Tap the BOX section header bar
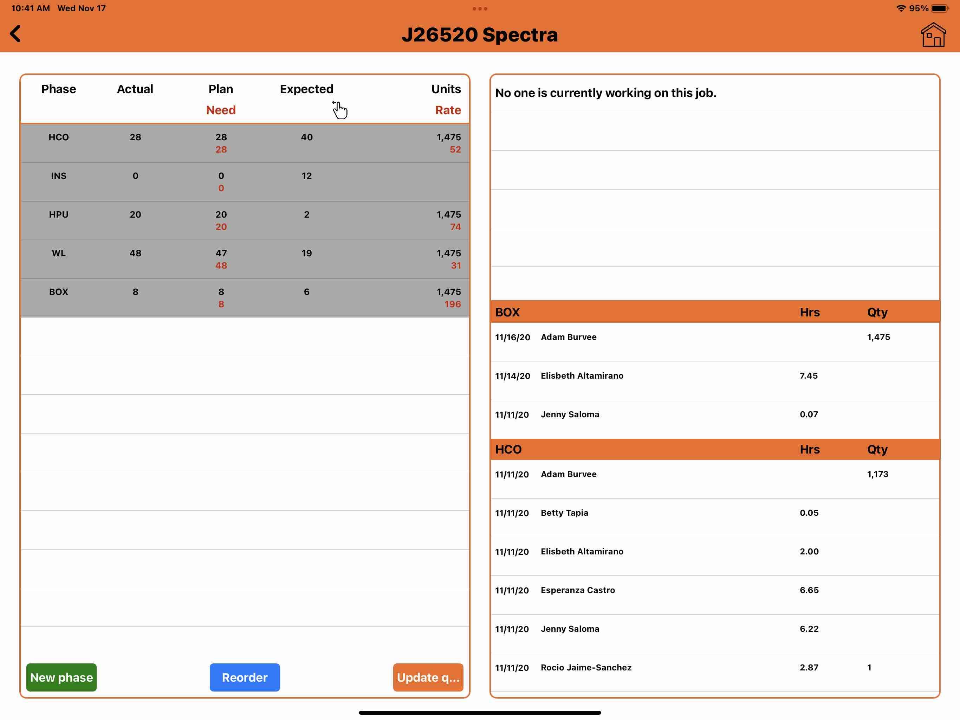Viewport: 960px width, 720px height. click(714, 312)
